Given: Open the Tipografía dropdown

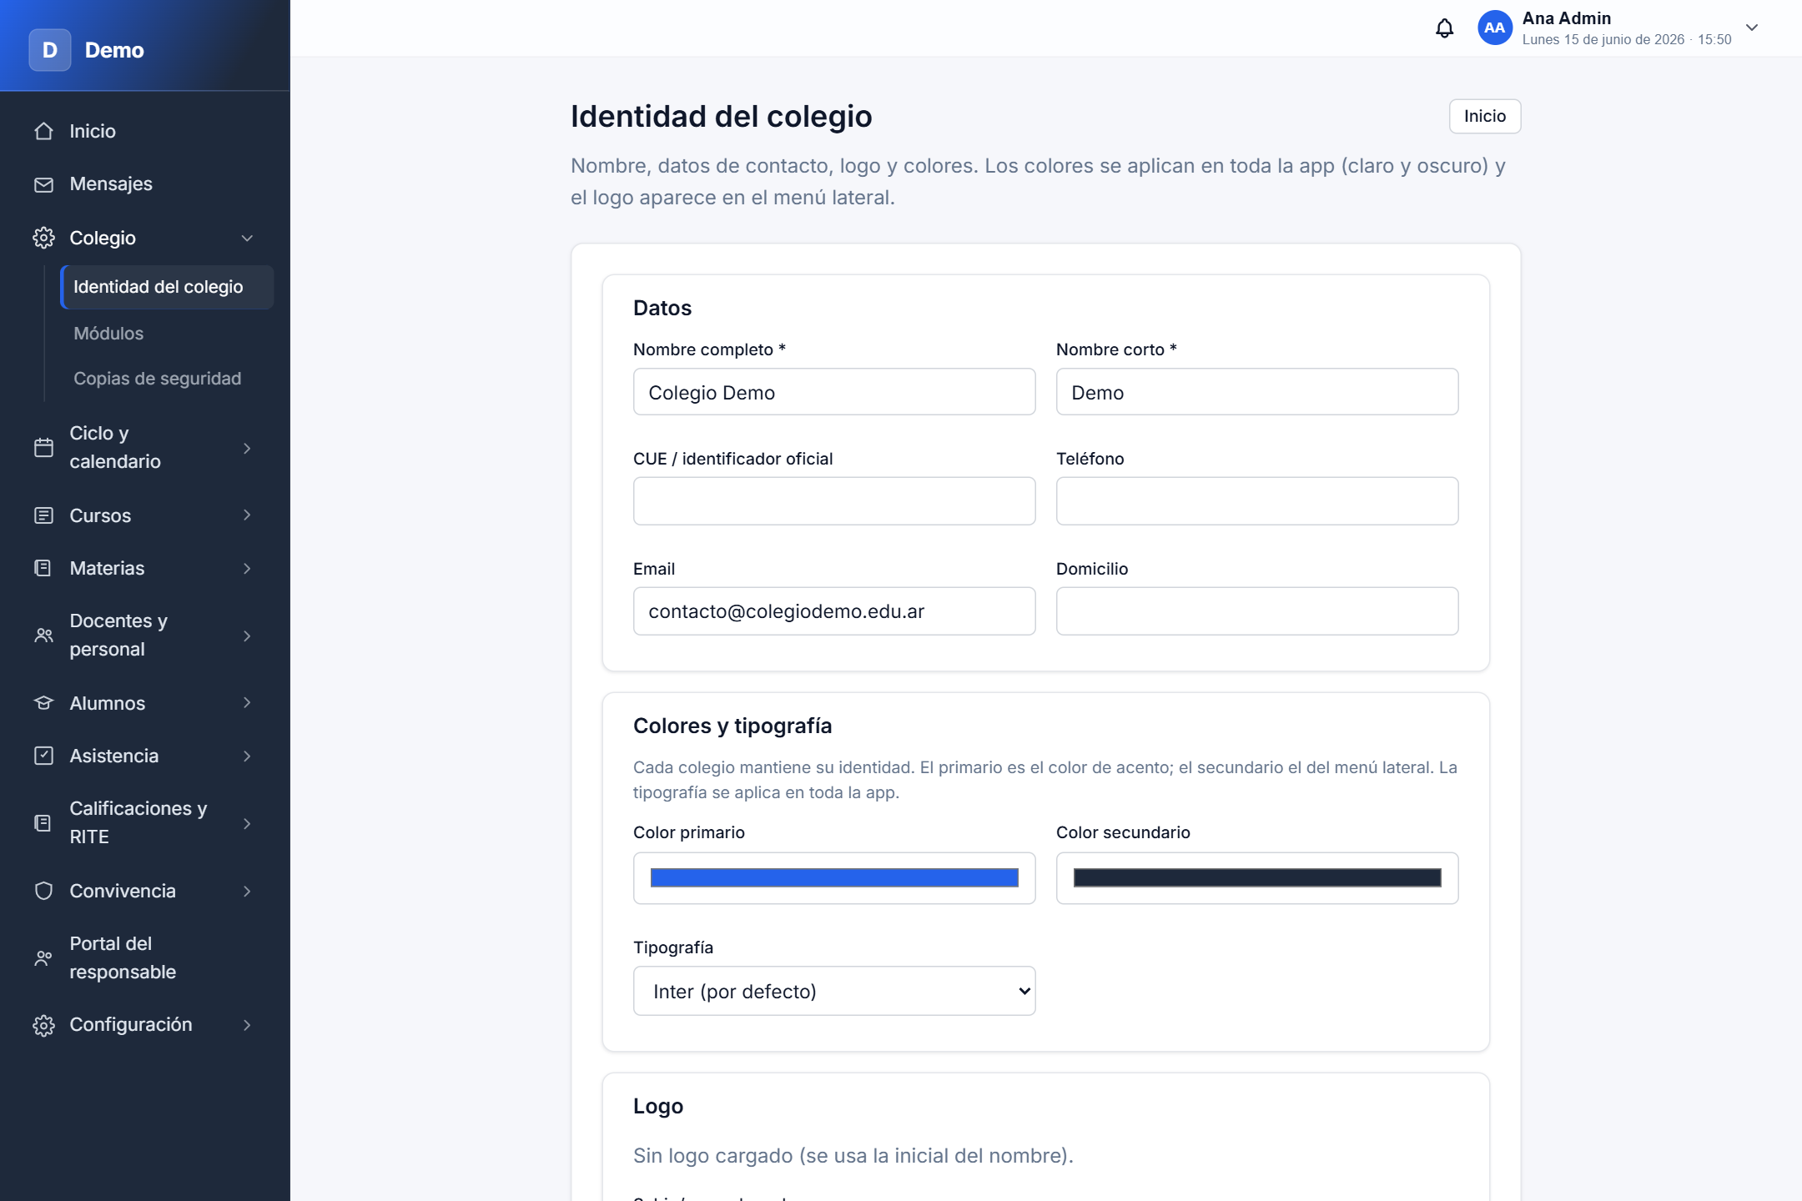Looking at the screenshot, I should pos(834,991).
